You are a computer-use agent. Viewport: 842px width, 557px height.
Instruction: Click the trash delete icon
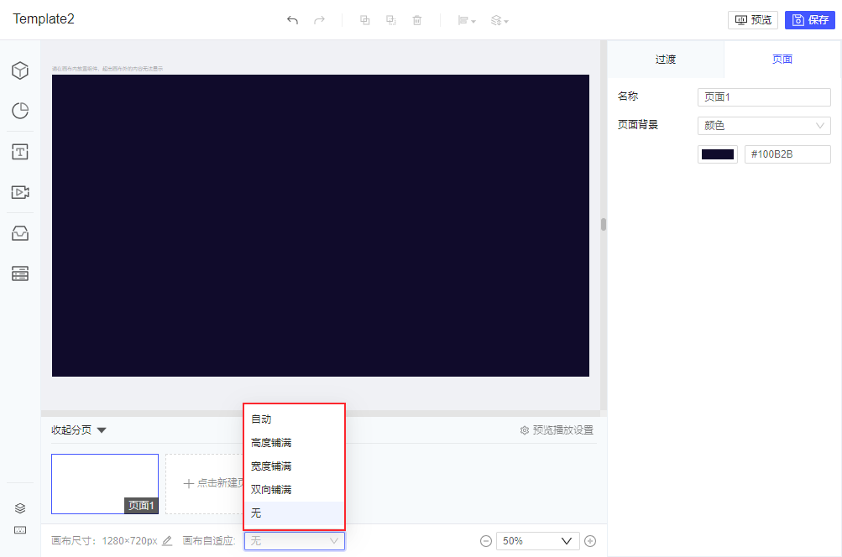pyautogui.click(x=417, y=20)
